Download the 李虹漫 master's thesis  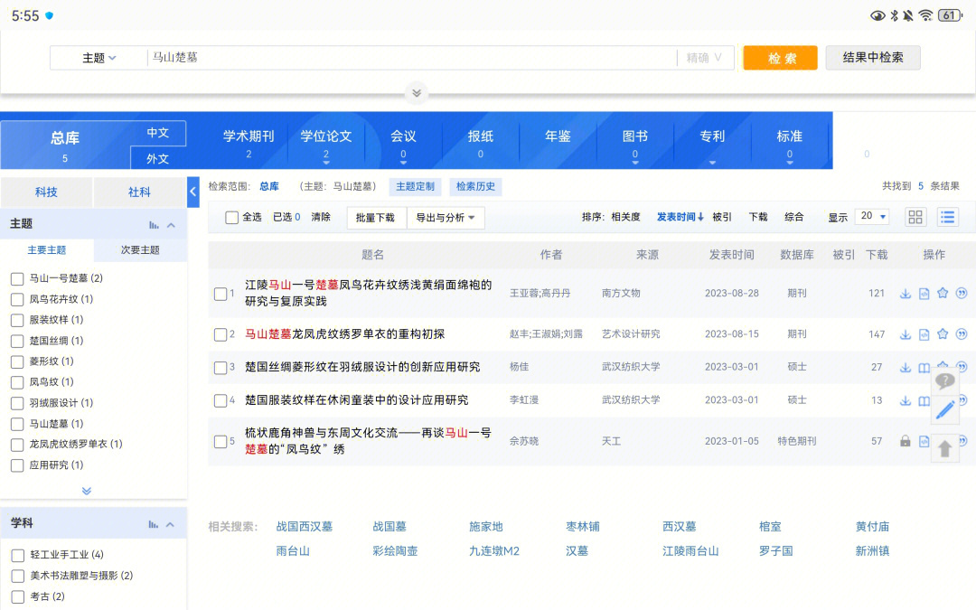click(x=905, y=400)
